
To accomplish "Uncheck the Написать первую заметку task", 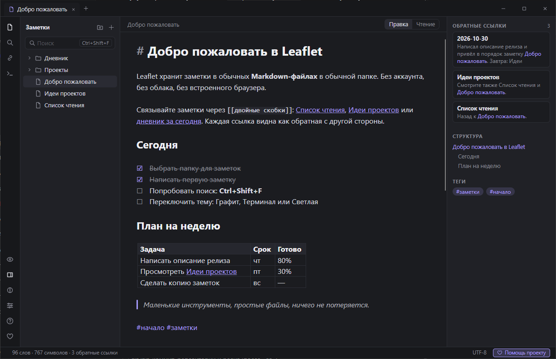I will tap(140, 180).
